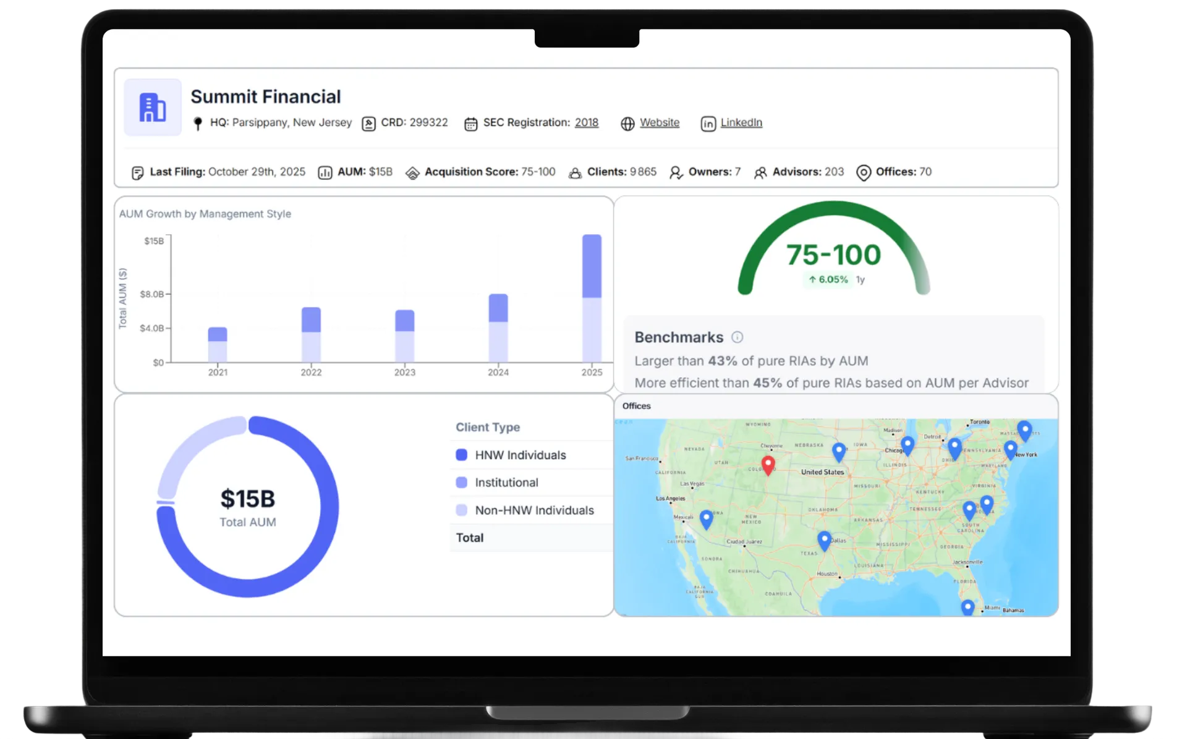Open the LinkedIn link

(x=741, y=122)
